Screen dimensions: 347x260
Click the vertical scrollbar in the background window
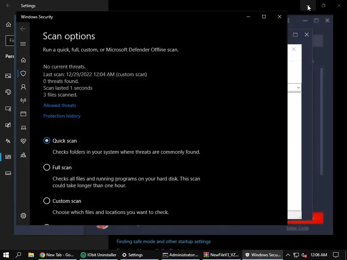322,122
